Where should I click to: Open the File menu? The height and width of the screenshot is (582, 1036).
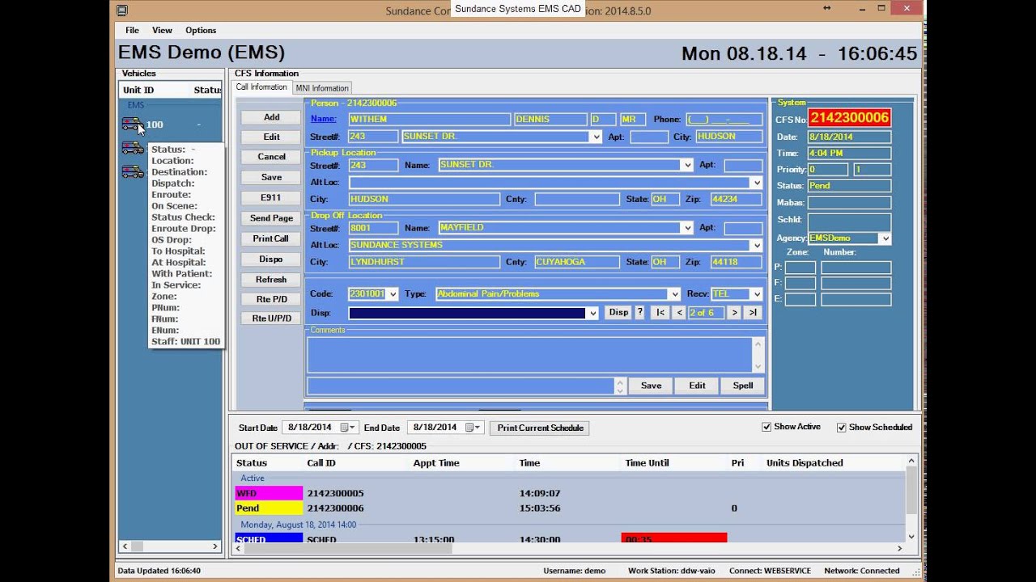point(132,30)
